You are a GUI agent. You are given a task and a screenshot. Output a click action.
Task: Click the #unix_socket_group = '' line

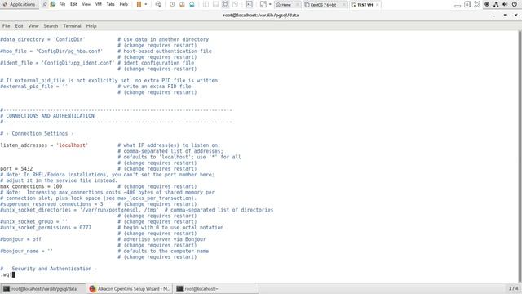coord(34,221)
